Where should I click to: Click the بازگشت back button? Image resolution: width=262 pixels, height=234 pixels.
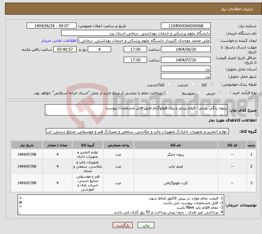(123, 225)
